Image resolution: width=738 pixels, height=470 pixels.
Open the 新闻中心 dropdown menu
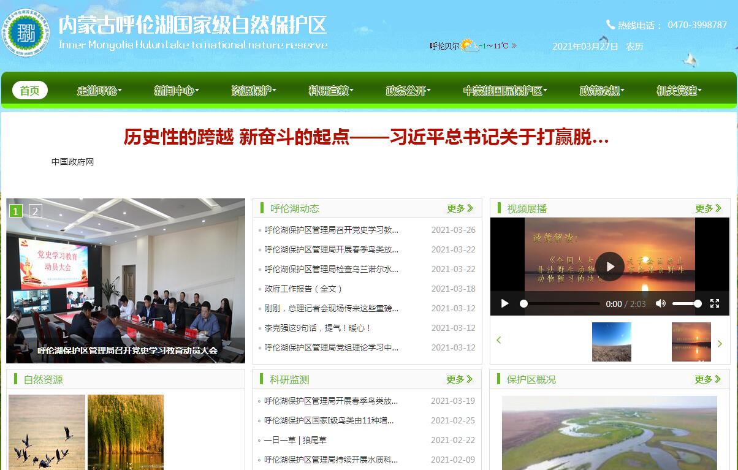[177, 91]
